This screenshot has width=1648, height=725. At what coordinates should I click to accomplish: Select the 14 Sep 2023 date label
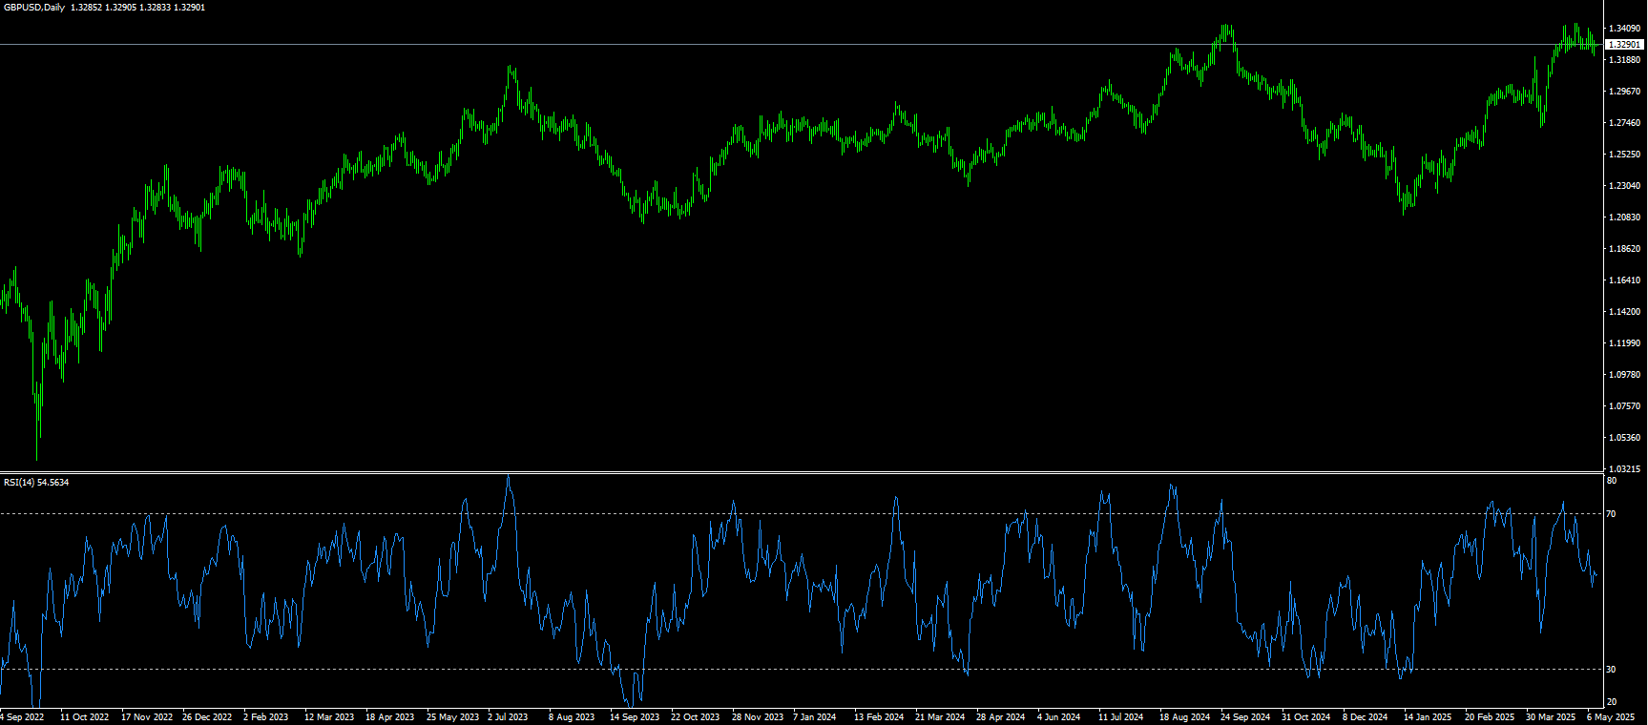click(x=635, y=717)
